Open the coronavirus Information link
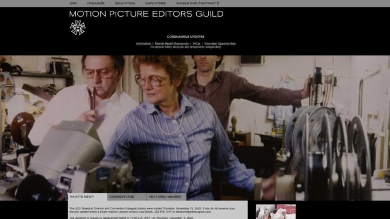The width and height of the screenshot is (390, 219). point(143,44)
